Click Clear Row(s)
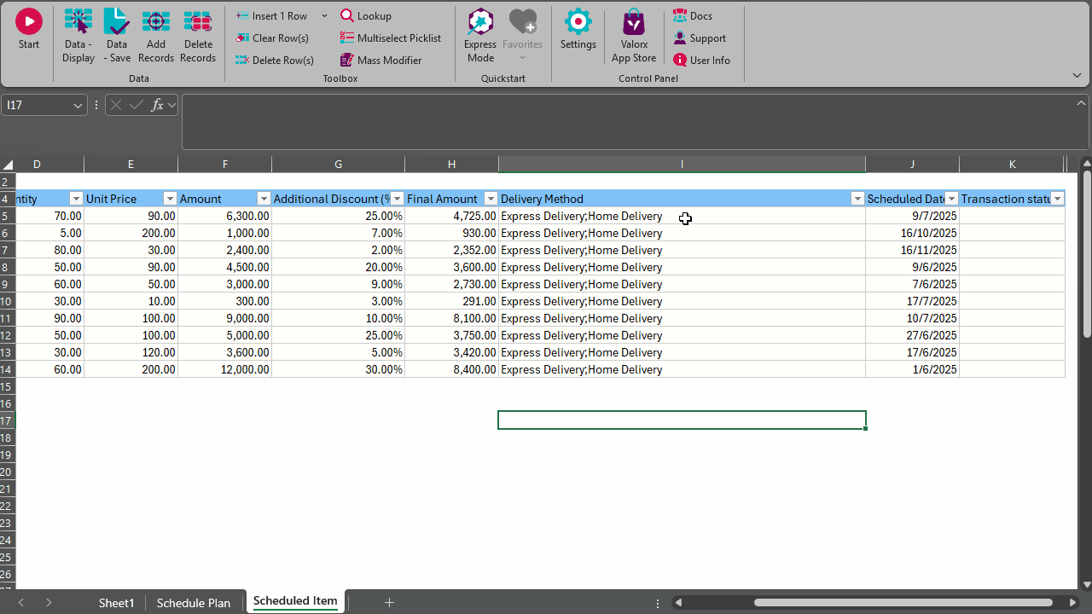 tap(272, 38)
